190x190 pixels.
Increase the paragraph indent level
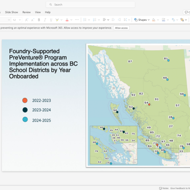tap(119, 20)
